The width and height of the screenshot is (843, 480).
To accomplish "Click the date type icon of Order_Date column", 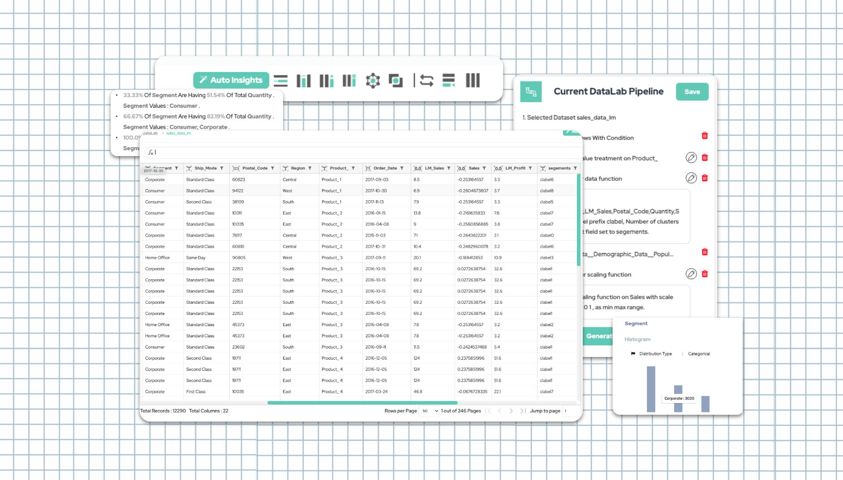I will pos(368,168).
